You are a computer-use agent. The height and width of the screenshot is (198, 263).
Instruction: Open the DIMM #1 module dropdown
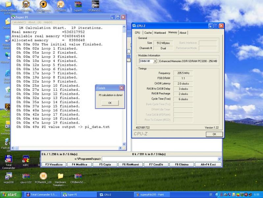[155, 61]
